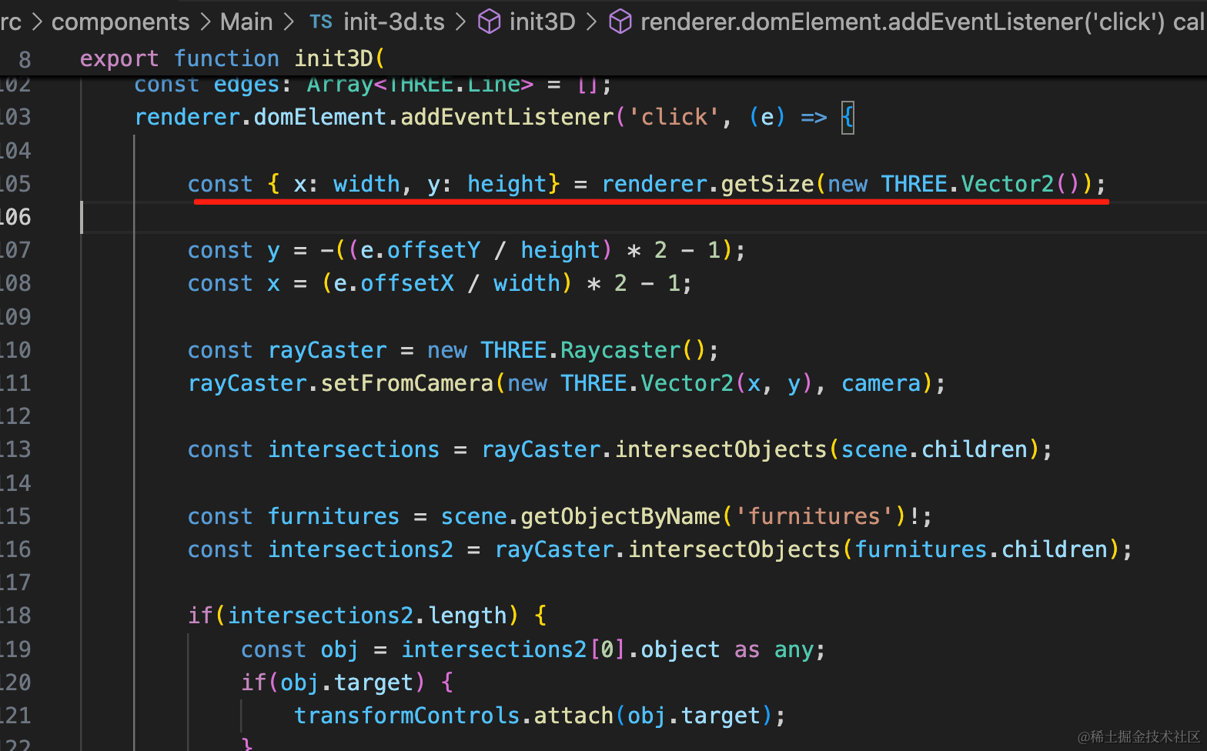Image resolution: width=1207 pixels, height=751 pixels.
Task: Open the Main folder breadcrumb
Action: 246,22
